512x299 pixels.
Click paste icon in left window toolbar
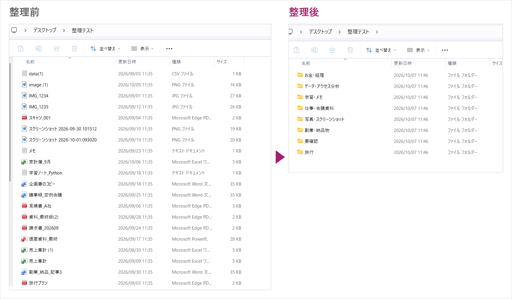[21, 49]
